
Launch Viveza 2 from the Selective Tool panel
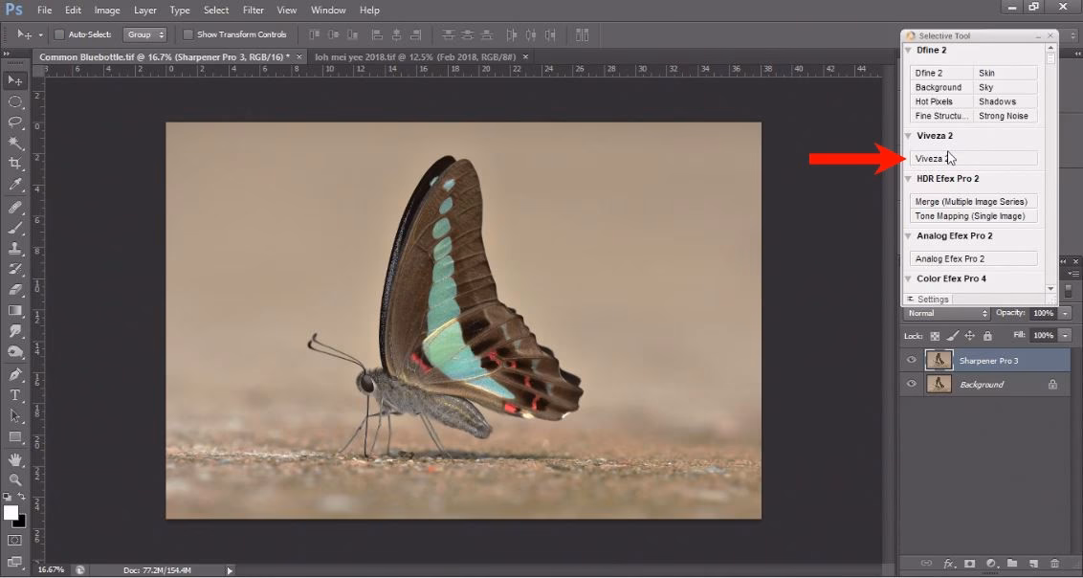972,158
